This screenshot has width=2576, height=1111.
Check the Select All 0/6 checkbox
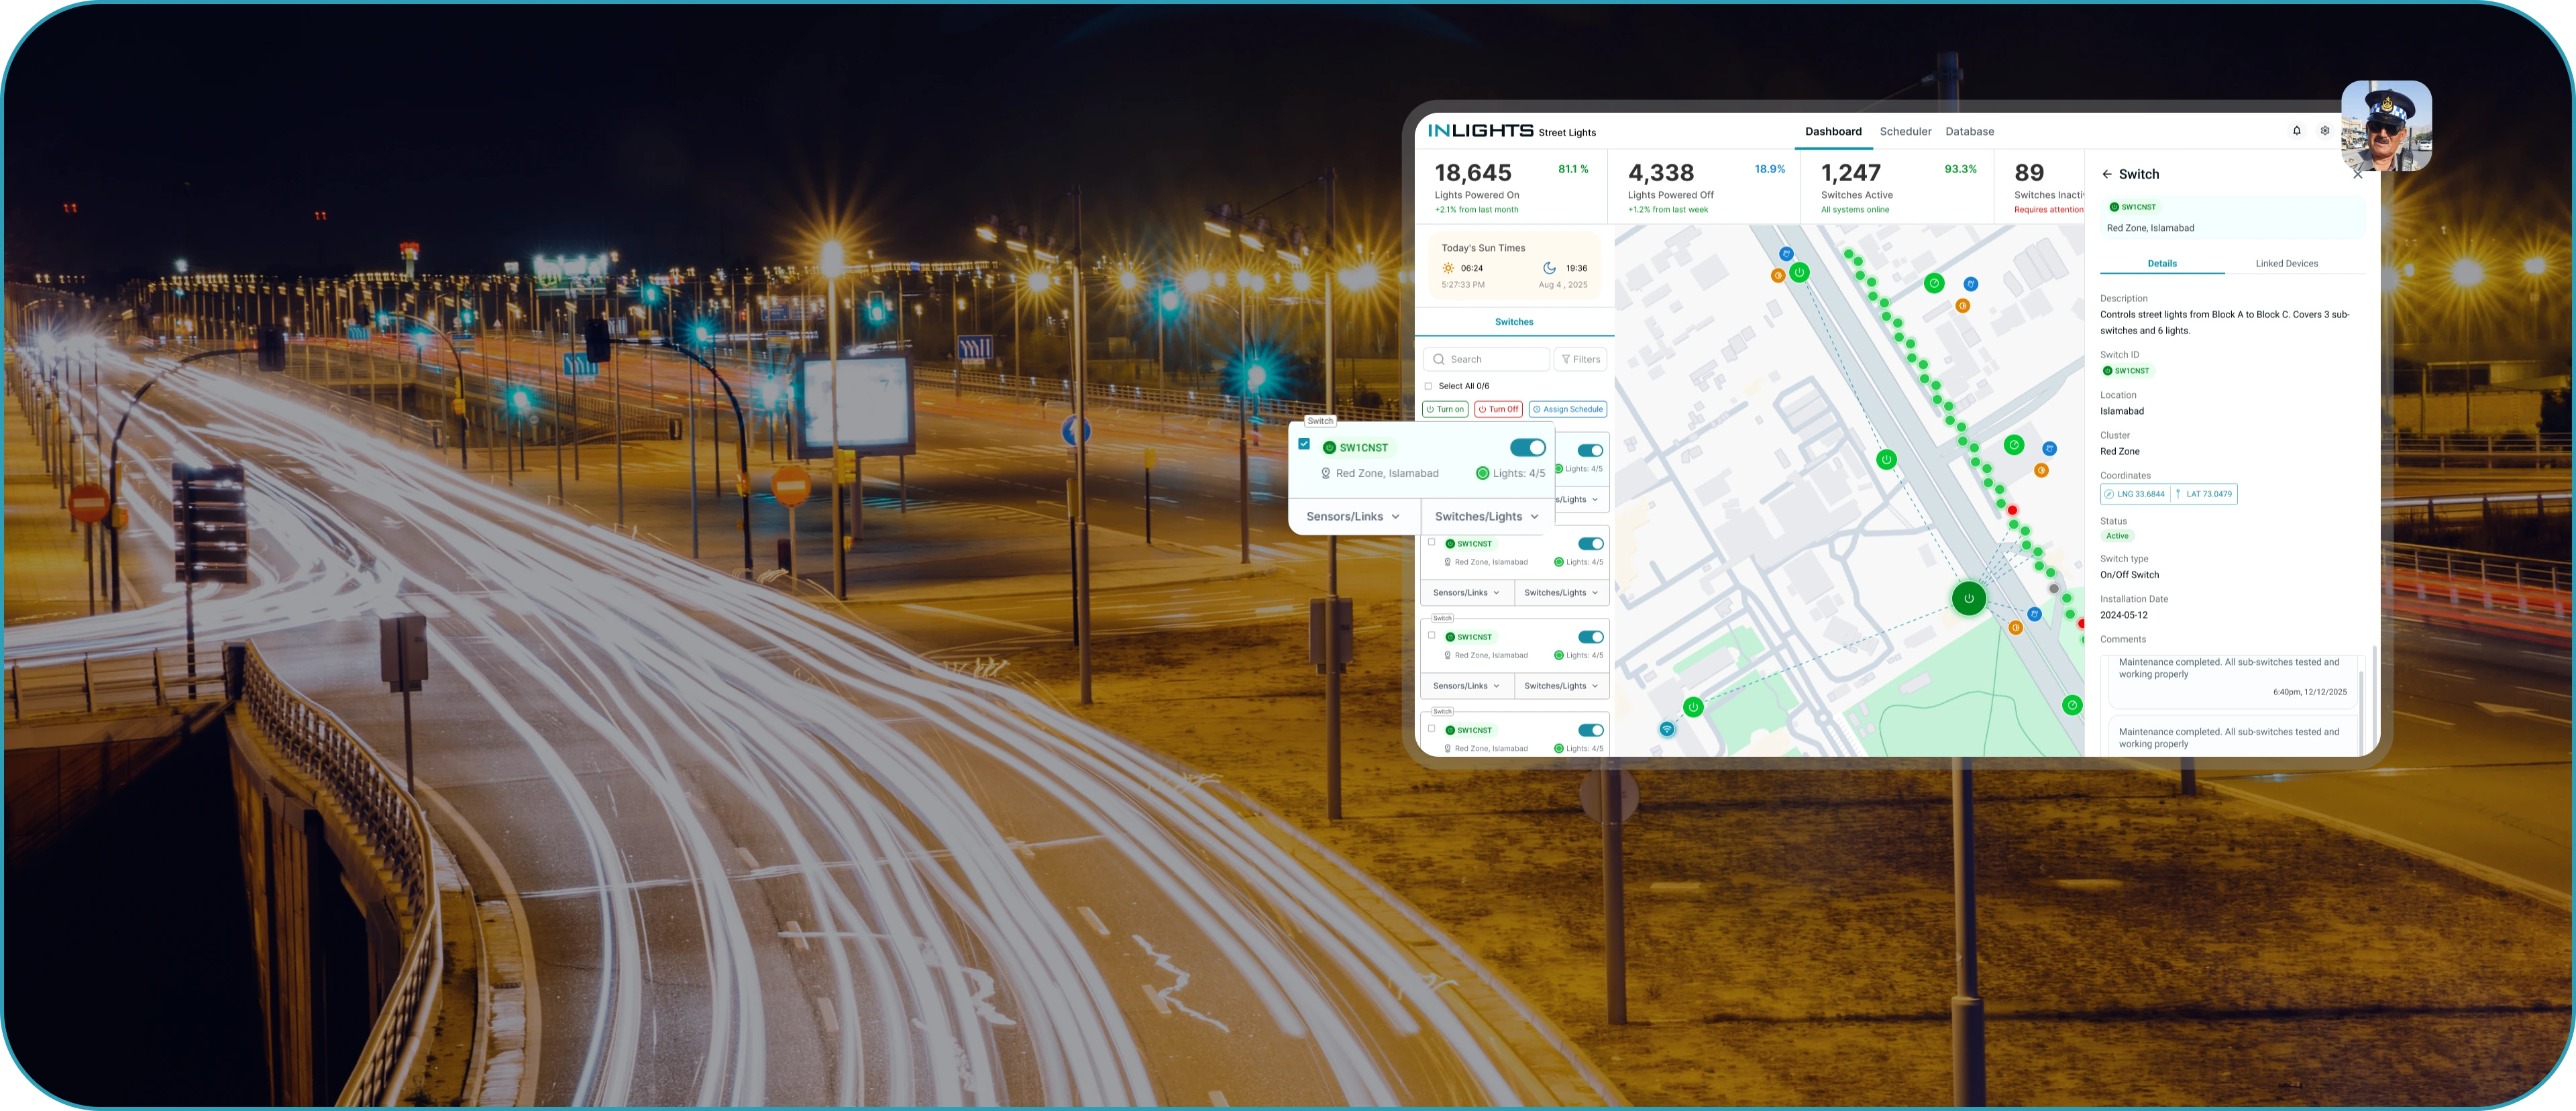[1428, 386]
